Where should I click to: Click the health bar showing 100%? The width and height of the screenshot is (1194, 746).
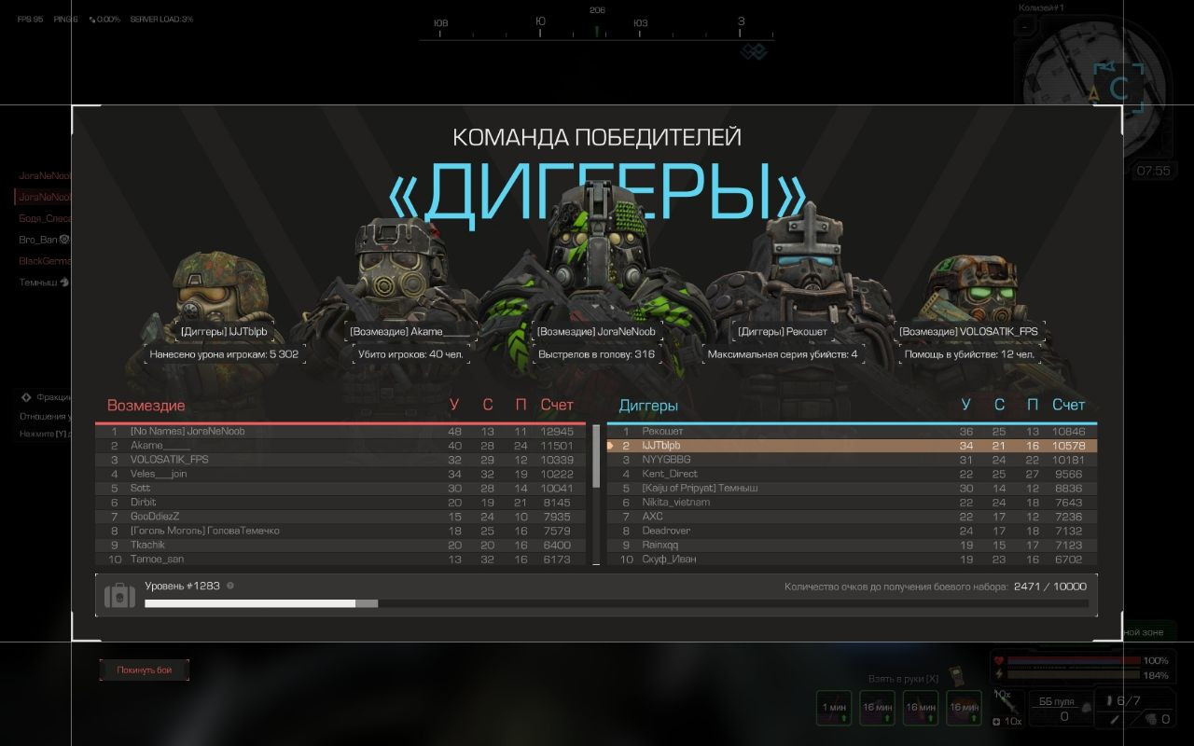click(x=1074, y=661)
